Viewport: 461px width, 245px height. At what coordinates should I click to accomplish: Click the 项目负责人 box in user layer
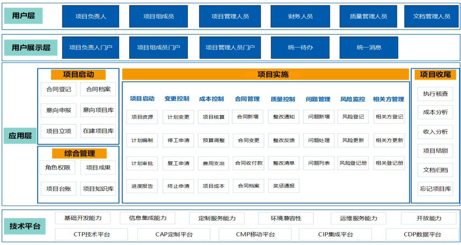coord(91,16)
